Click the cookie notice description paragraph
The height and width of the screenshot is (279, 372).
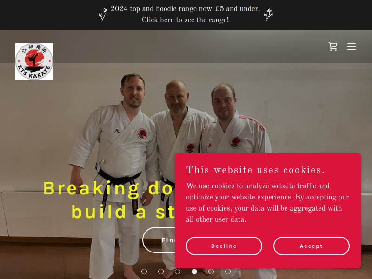[267, 202]
